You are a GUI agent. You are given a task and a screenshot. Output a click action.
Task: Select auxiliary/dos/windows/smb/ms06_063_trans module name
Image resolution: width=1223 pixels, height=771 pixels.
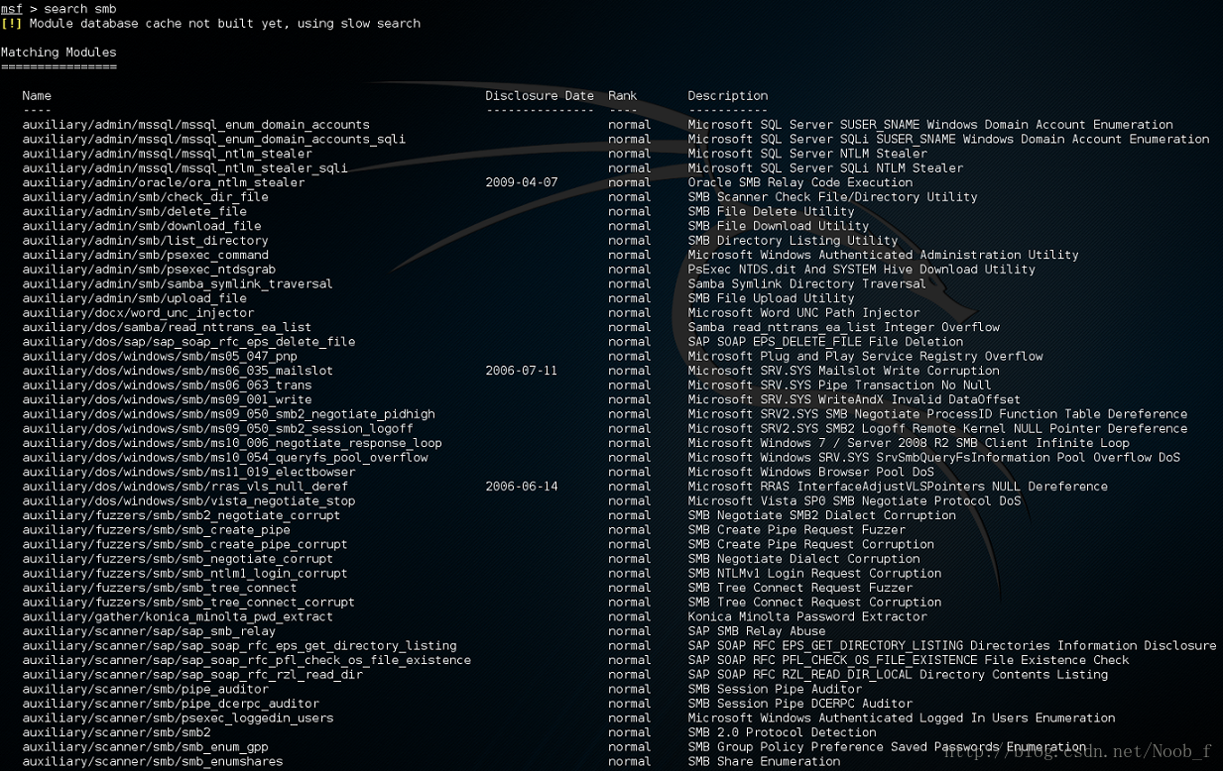click(x=168, y=385)
